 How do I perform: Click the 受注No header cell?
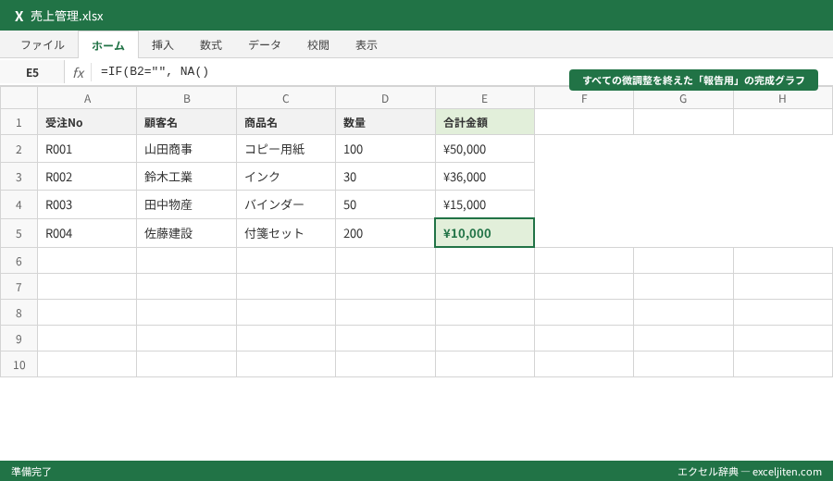pos(87,122)
